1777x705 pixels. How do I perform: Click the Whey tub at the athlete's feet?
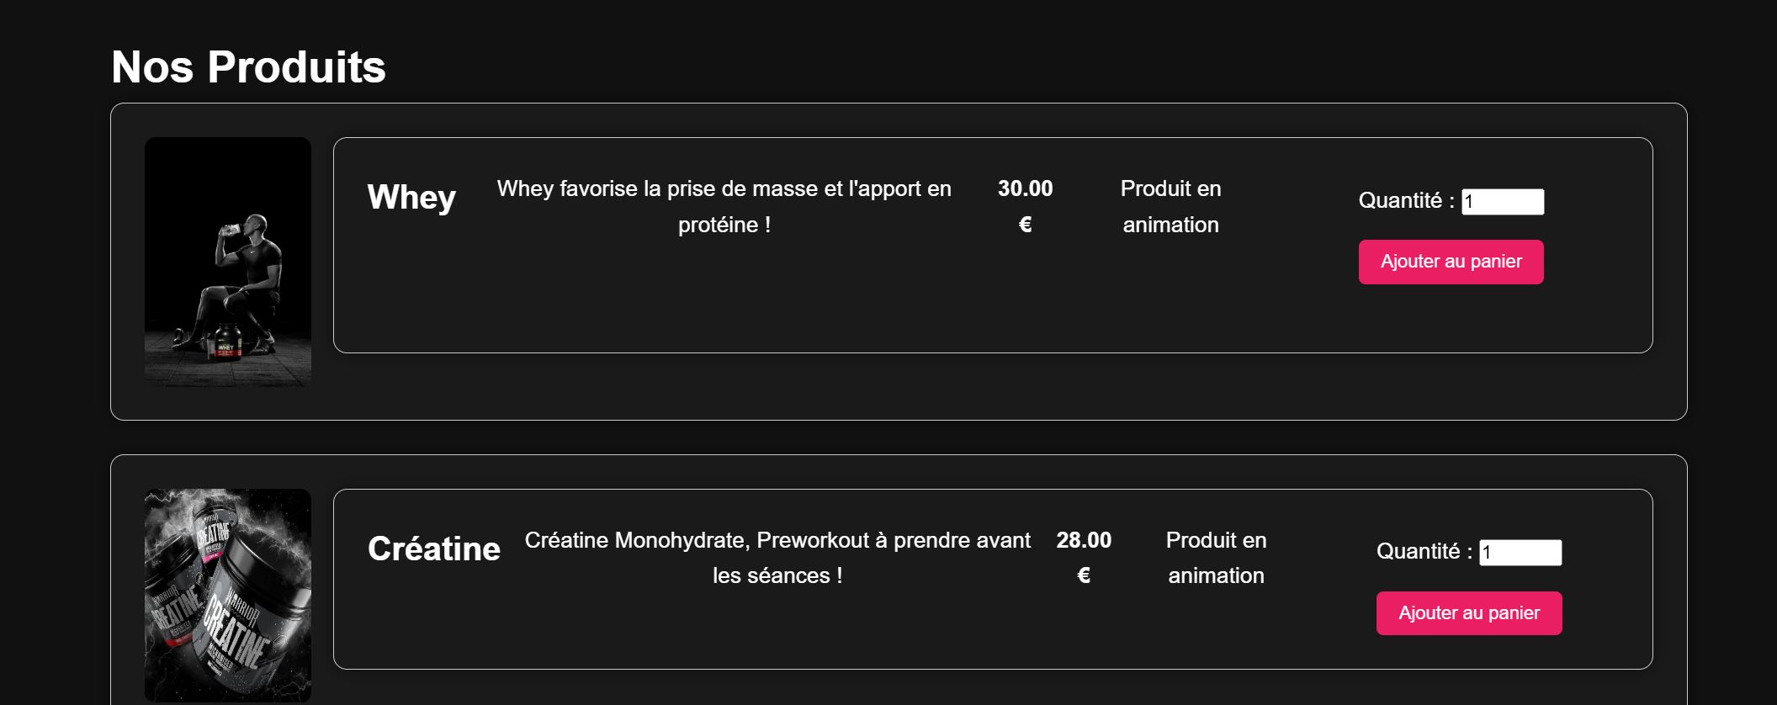tap(227, 340)
